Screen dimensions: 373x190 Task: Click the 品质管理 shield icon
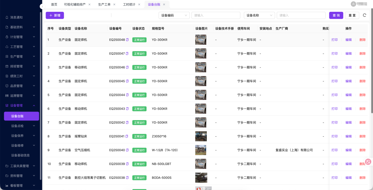click(7, 86)
